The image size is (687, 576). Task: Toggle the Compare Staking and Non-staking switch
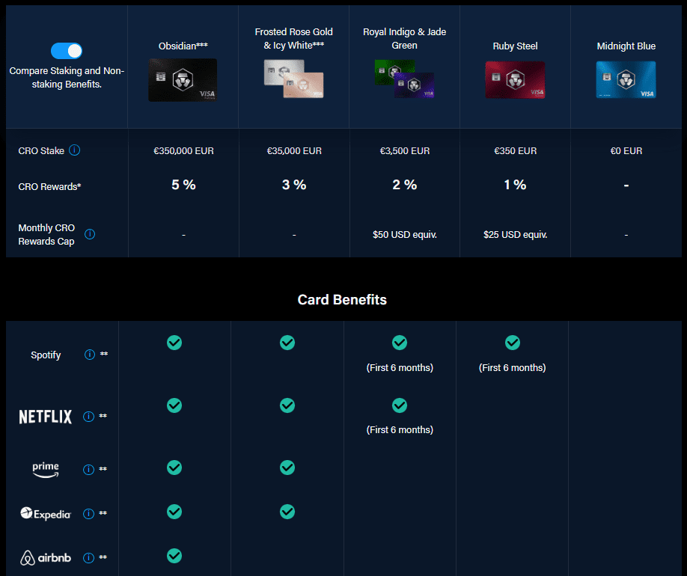(x=67, y=51)
